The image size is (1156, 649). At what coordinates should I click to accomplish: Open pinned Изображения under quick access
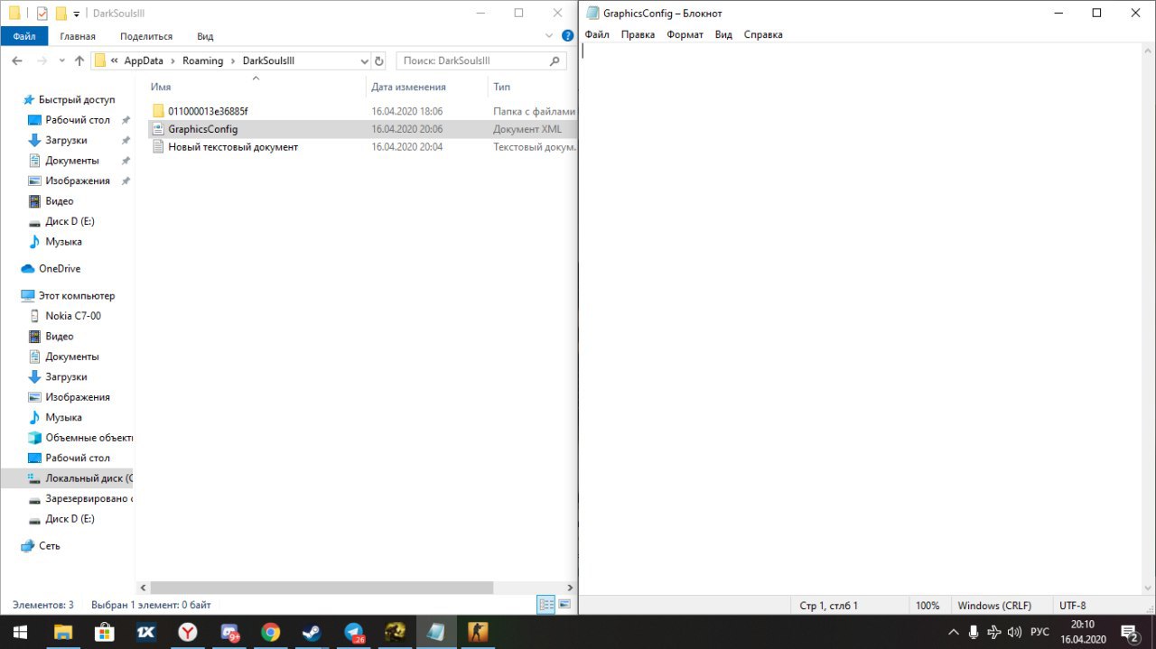pos(78,181)
